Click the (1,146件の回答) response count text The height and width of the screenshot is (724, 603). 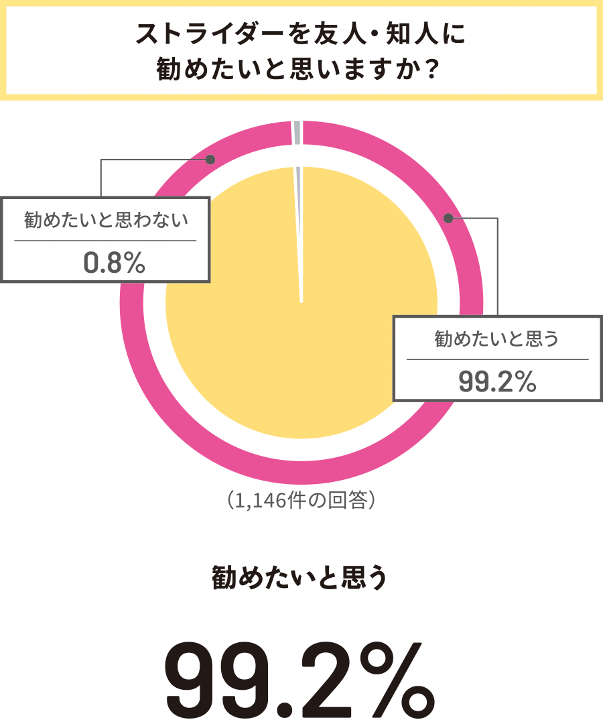point(301,500)
